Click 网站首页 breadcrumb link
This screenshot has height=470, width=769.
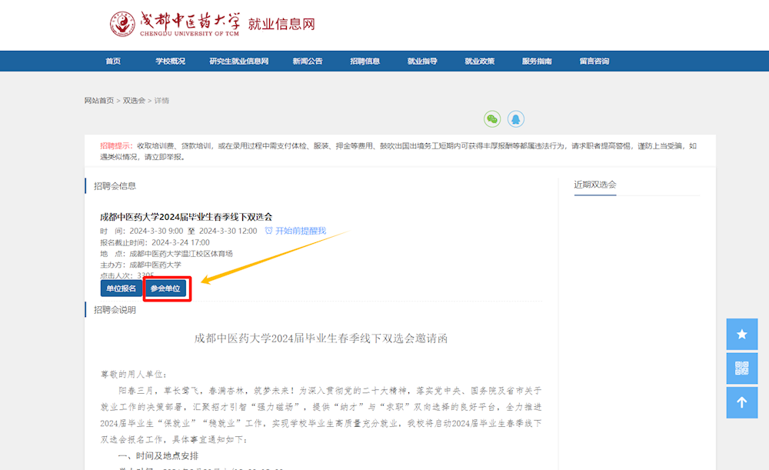(x=99, y=100)
